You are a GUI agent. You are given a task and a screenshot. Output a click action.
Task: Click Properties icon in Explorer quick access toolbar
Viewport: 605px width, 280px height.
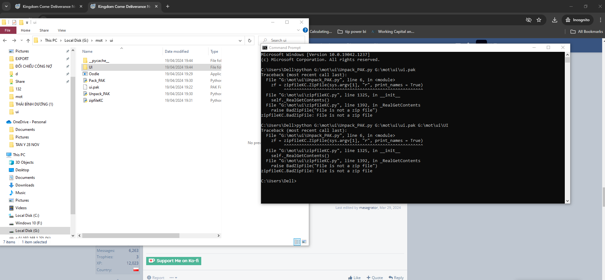[14, 22]
